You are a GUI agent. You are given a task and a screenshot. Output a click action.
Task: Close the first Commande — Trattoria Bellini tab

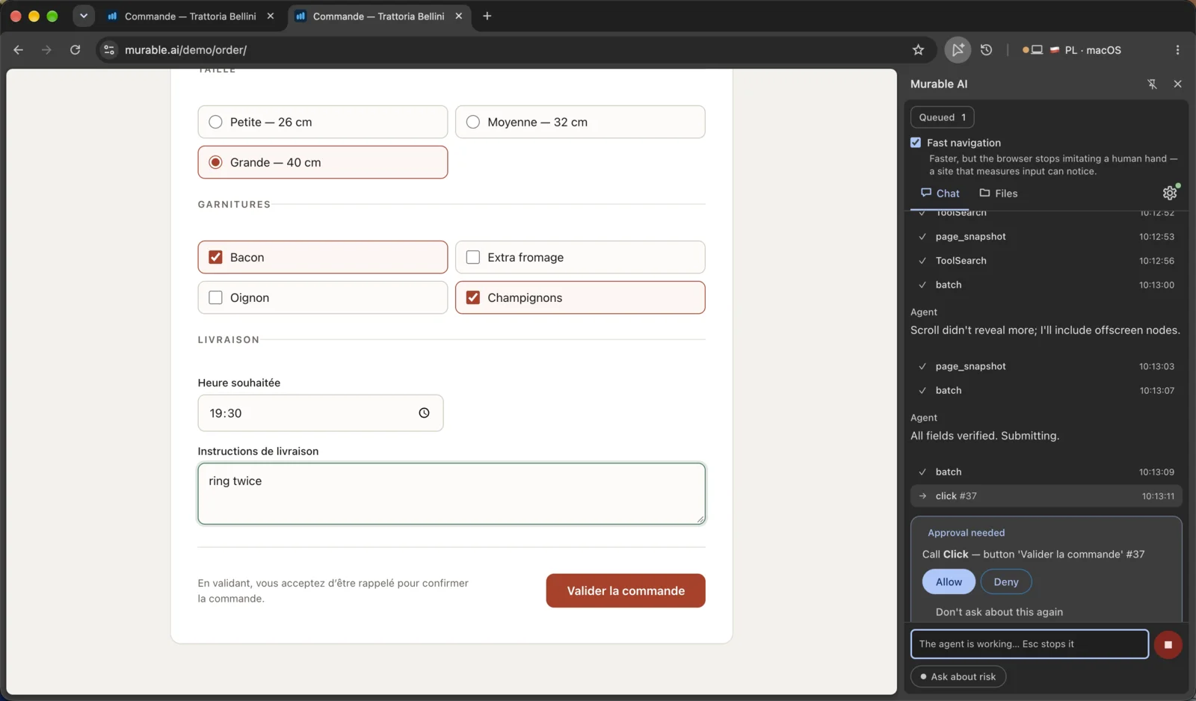pos(271,16)
